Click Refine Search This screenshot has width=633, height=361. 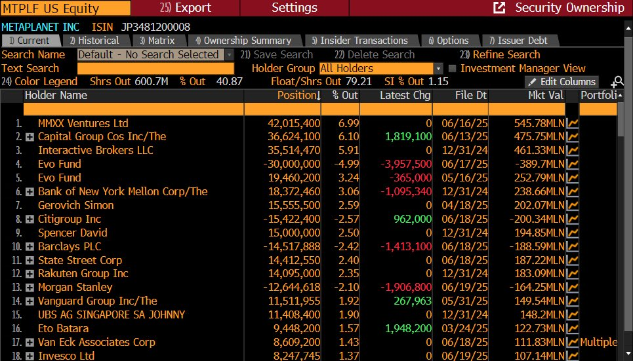(x=500, y=55)
